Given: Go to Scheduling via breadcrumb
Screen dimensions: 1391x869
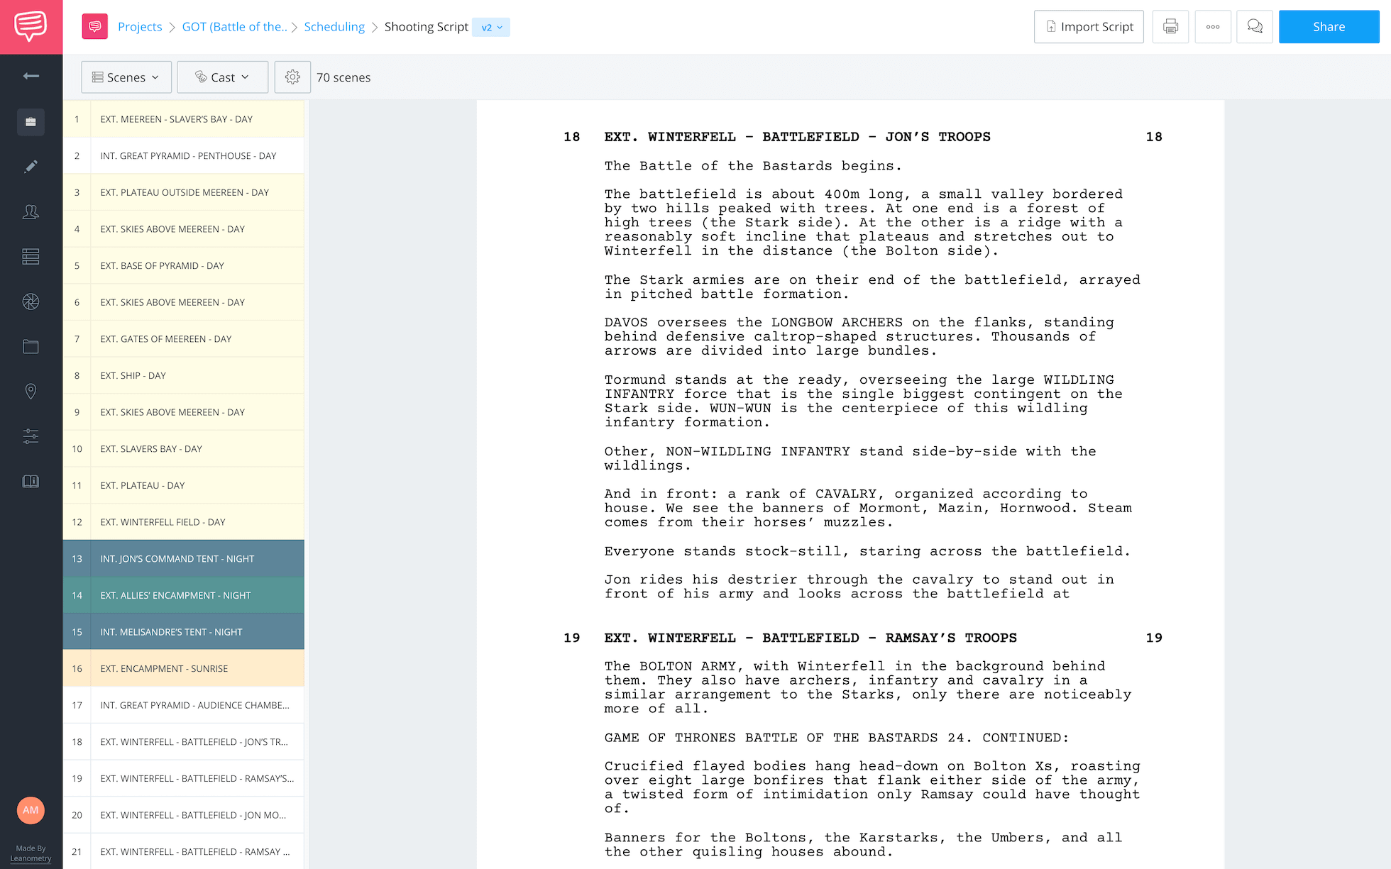Looking at the screenshot, I should tap(334, 26).
